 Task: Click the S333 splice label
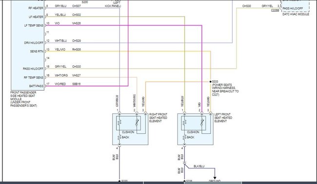click(215, 81)
